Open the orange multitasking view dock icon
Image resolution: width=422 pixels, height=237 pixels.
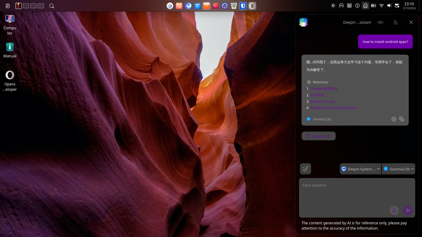point(179,6)
